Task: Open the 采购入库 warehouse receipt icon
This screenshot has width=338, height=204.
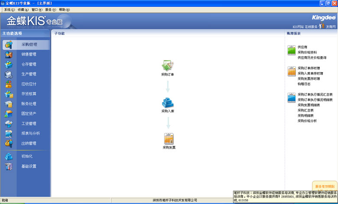Action: (168, 103)
